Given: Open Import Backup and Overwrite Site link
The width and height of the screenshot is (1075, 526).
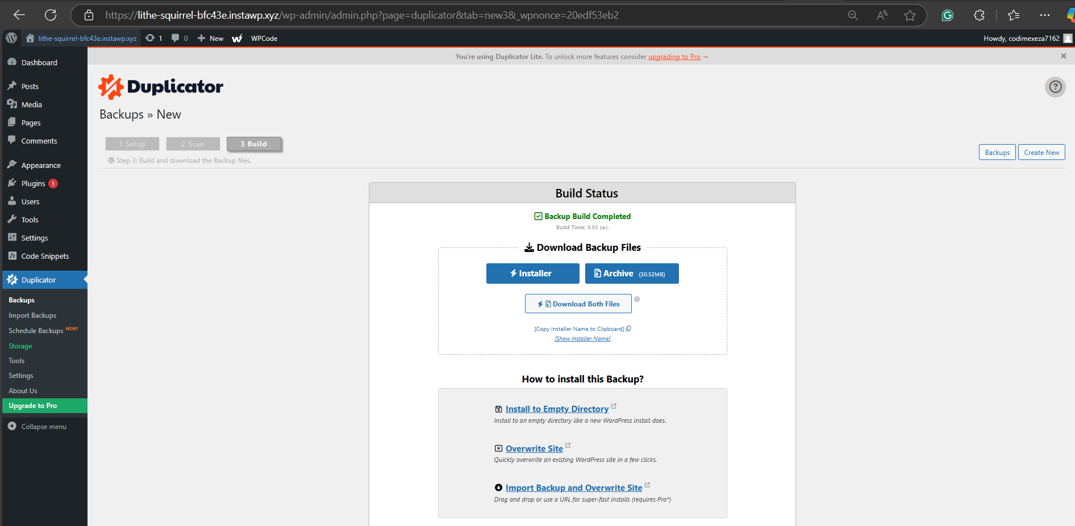Looking at the screenshot, I should [574, 488].
